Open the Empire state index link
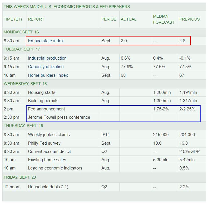 [x=46, y=41]
